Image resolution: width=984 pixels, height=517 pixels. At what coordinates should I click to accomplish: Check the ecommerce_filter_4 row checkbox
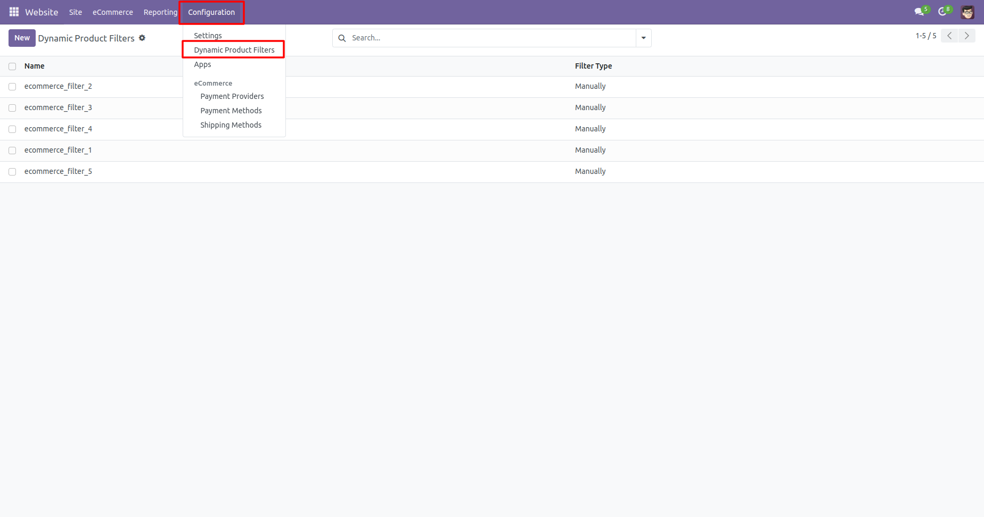[x=12, y=129]
